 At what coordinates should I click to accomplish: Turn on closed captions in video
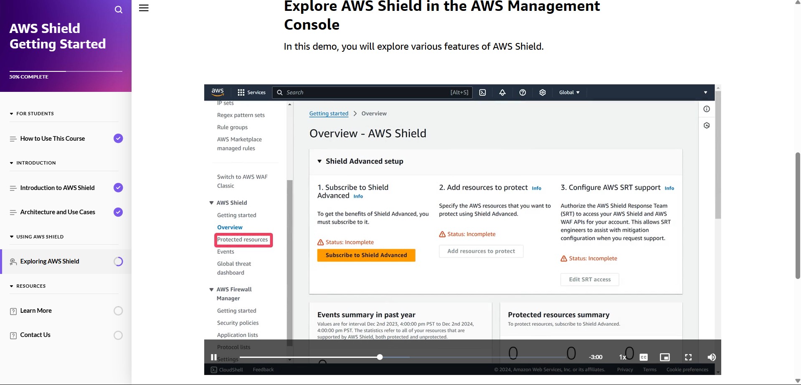(644, 357)
